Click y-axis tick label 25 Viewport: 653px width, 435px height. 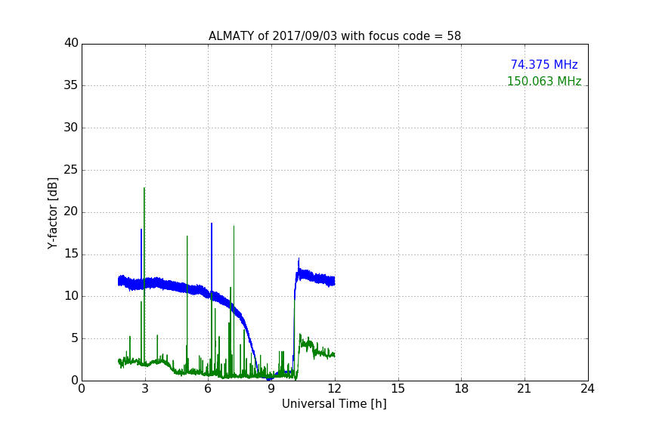(x=71, y=169)
